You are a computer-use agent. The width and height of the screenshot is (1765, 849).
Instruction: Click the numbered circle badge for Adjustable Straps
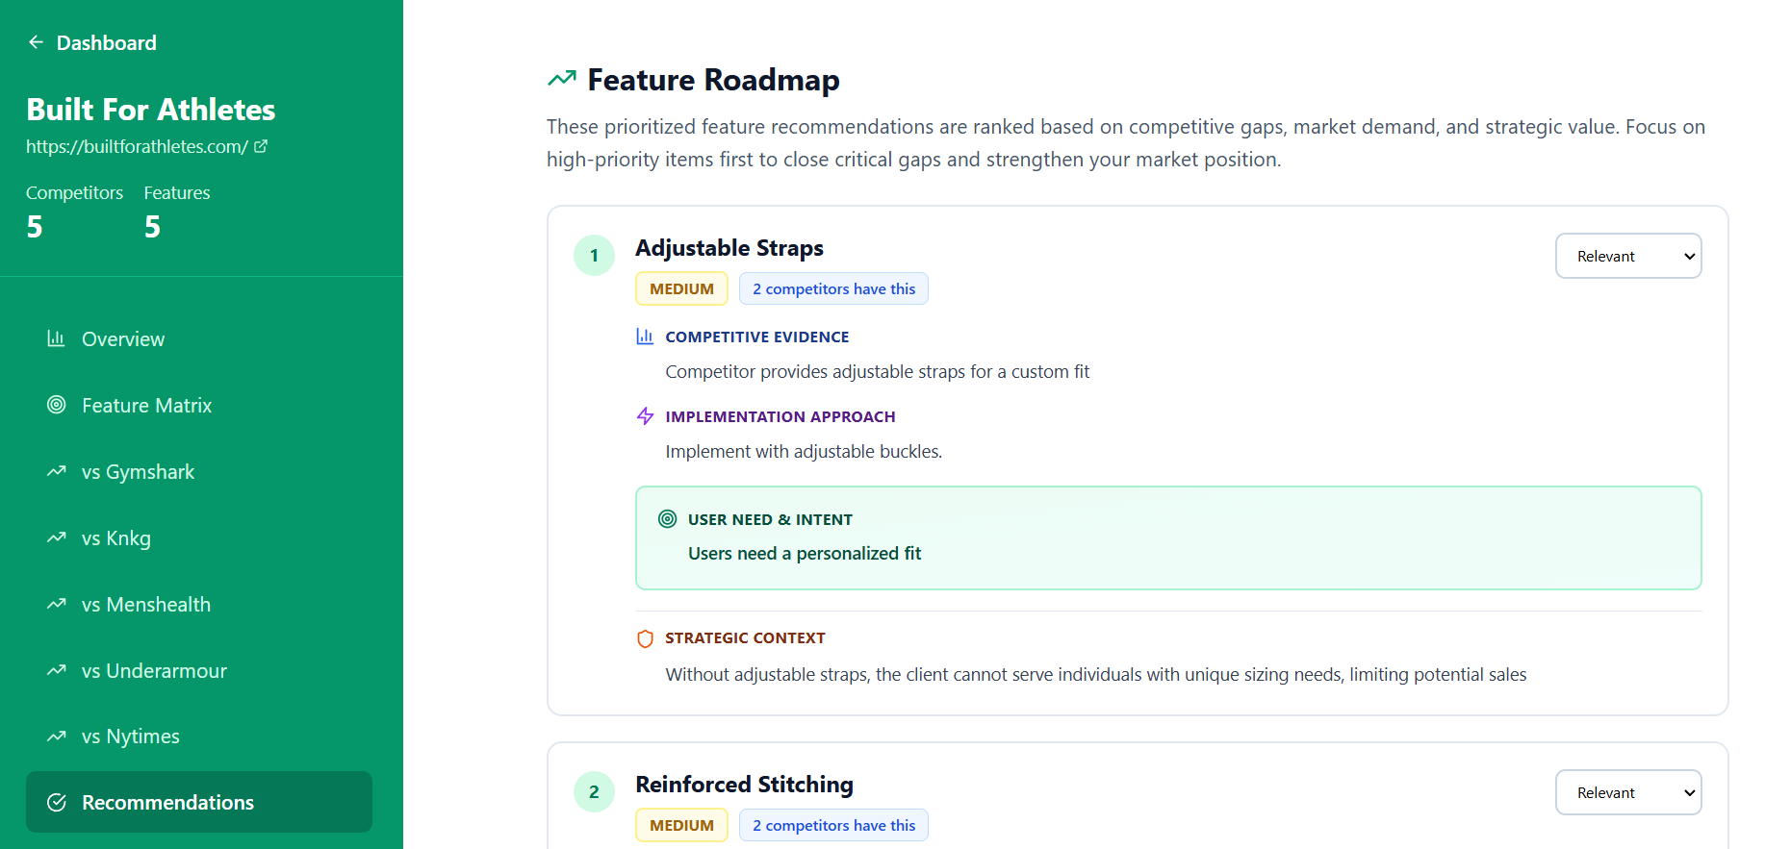coord(594,255)
